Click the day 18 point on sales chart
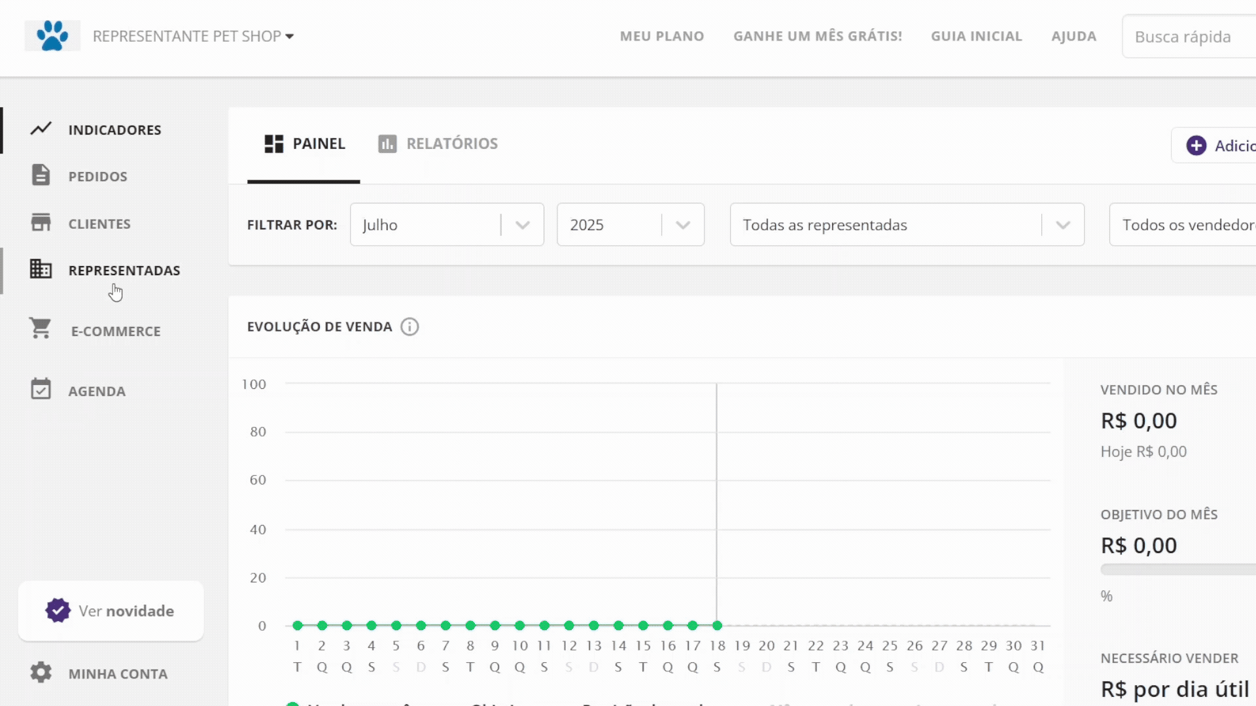This screenshot has height=706, width=1256. pyautogui.click(x=717, y=626)
